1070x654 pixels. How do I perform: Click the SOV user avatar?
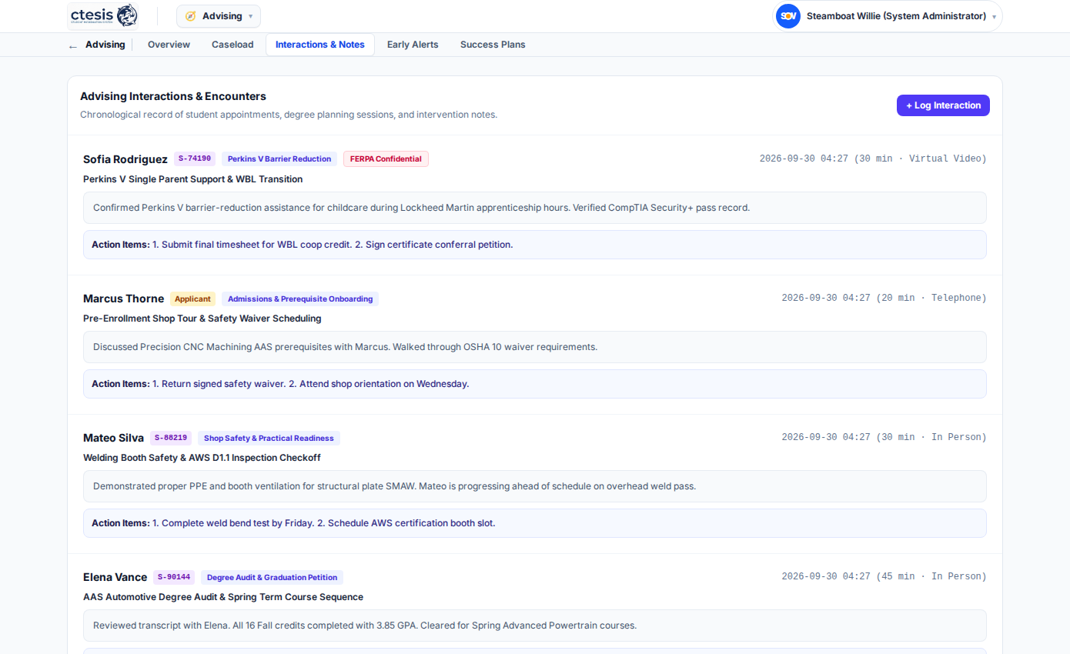tap(787, 16)
